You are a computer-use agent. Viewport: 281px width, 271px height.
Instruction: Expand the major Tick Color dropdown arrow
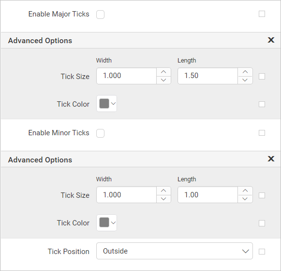[x=113, y=104]
